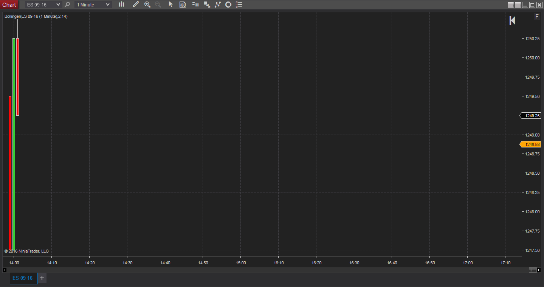Open the data box icon
This screenshot has height=287, width=544.
pos(183,5)
